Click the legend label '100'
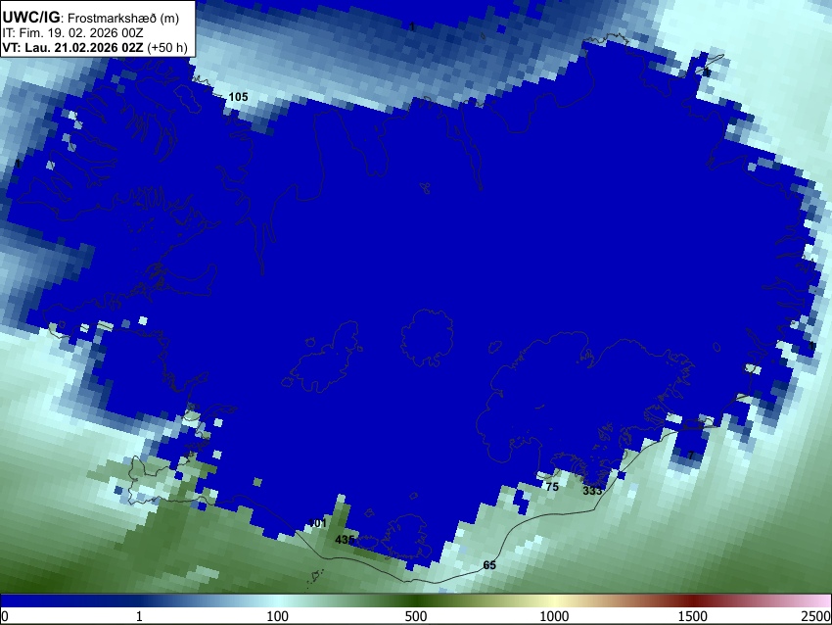This screenshot has width=832, height=625. 278,616
